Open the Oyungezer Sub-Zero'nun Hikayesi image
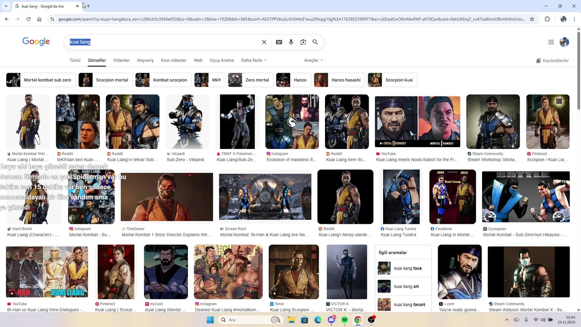Viewport: 581px width, 327px height. point(526,197)
